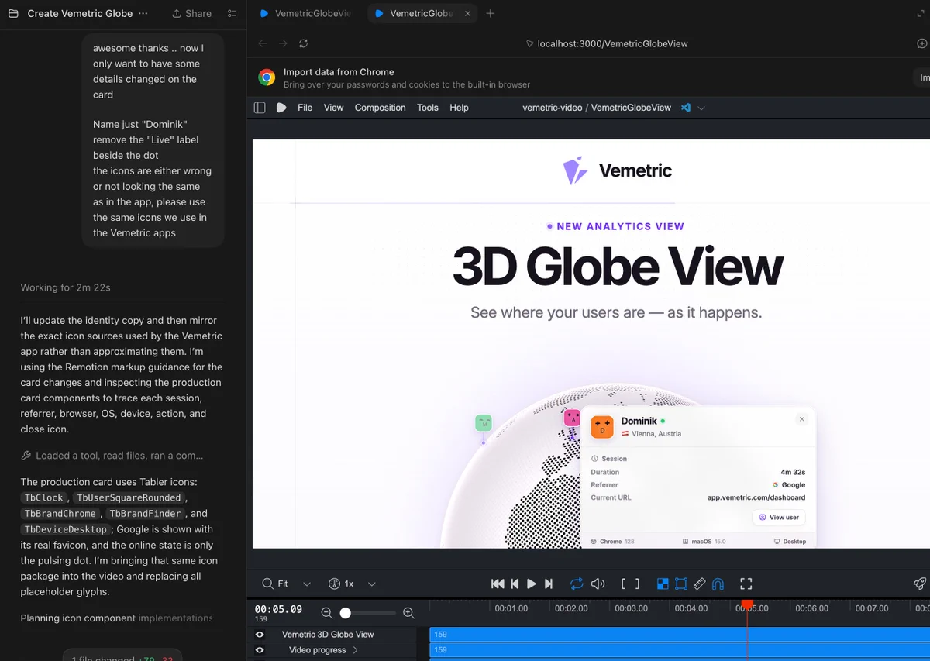Click the pink avatar pin on globe
930x661 pixels.
click(x=572, y=418)
